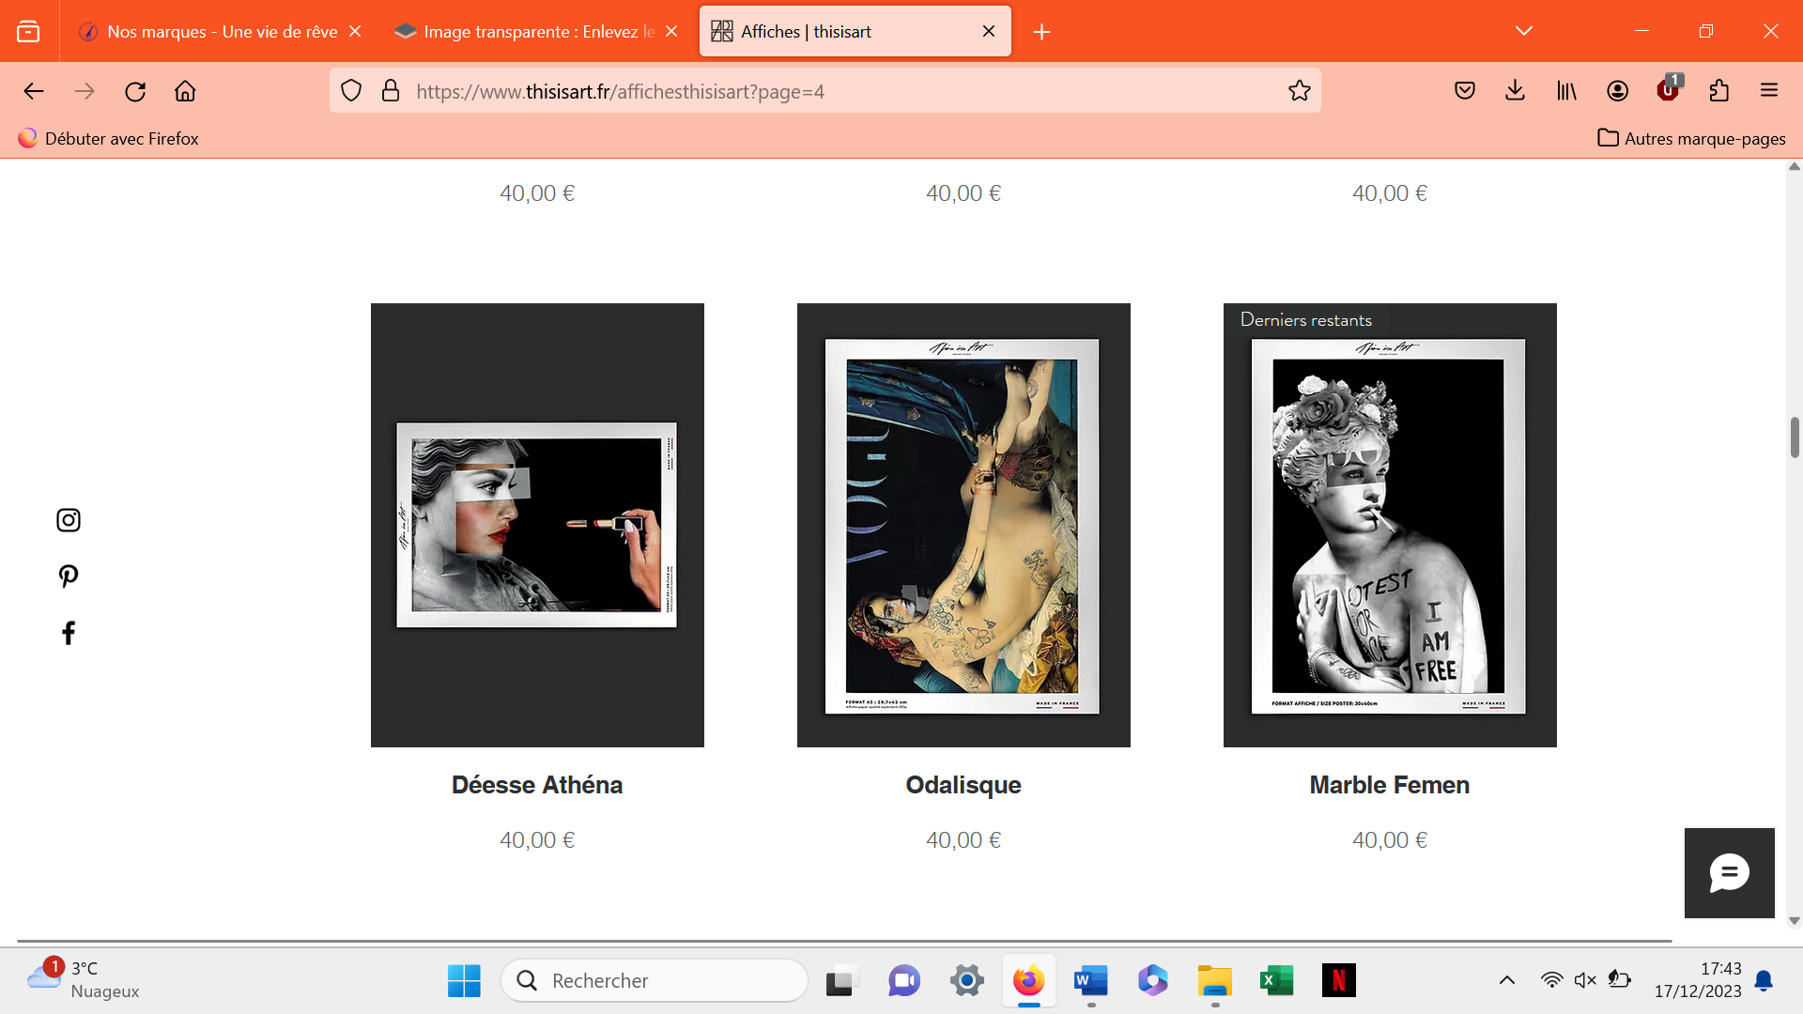Open Débuter avec Firefox bookmark
Screen dimensions: 1803x1014
tap(108, 138)
